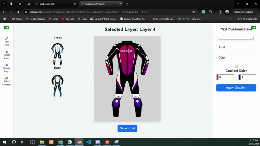Open the Maps bookmark
Screen dimensions: 260x146
tap(82, 19)
